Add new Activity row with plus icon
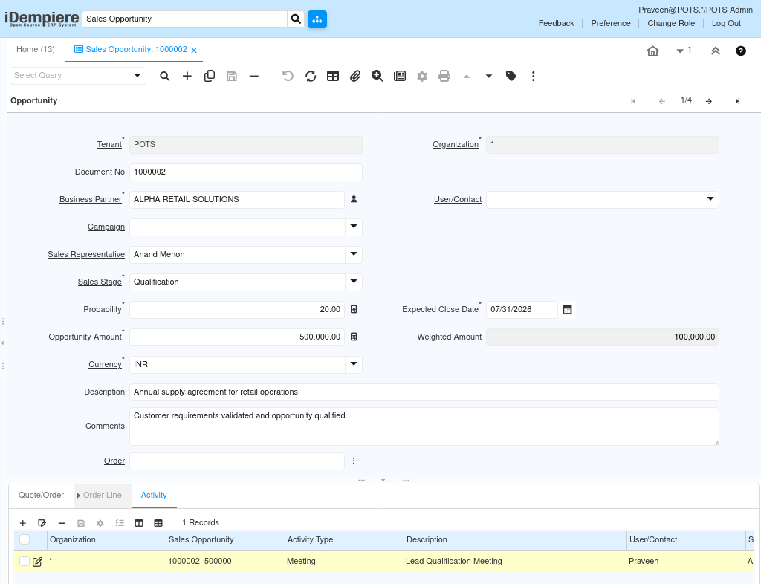The height and width of the screenshot is (584, 761). [23, 523]
